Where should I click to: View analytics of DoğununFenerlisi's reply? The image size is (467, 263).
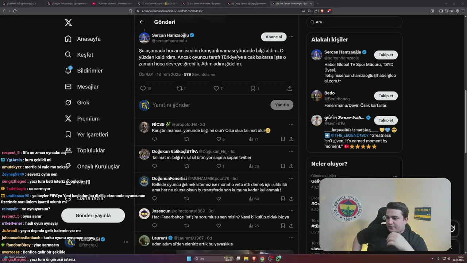(254, 199)
